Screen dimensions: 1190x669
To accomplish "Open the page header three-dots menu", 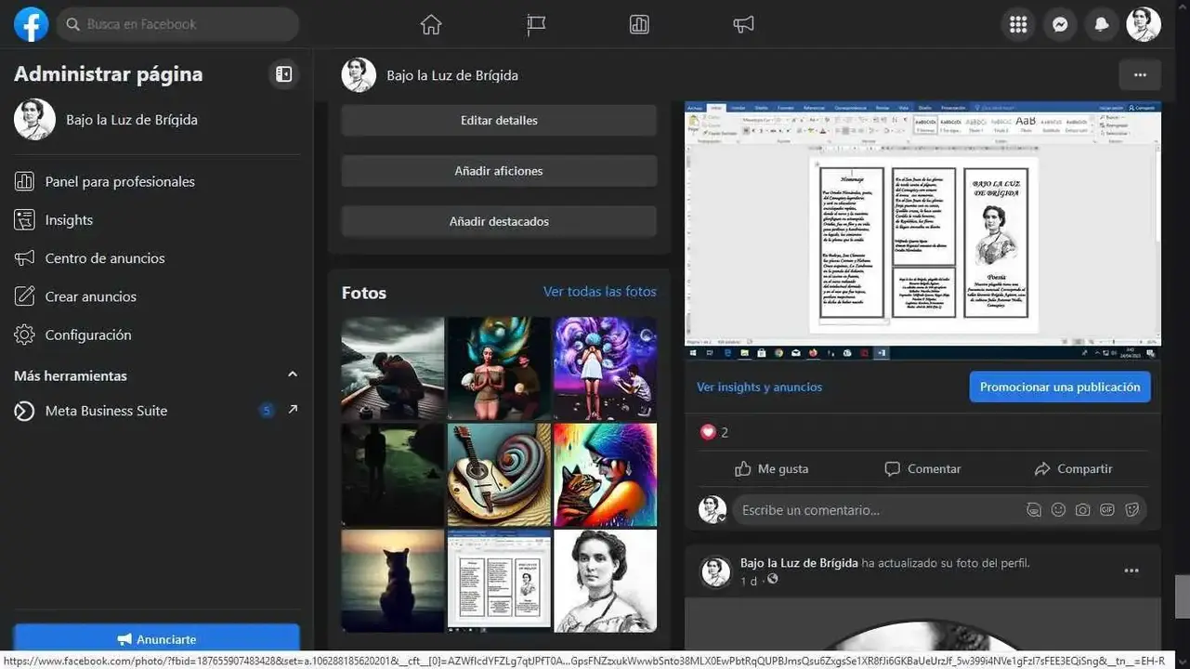I will 1140,75.
